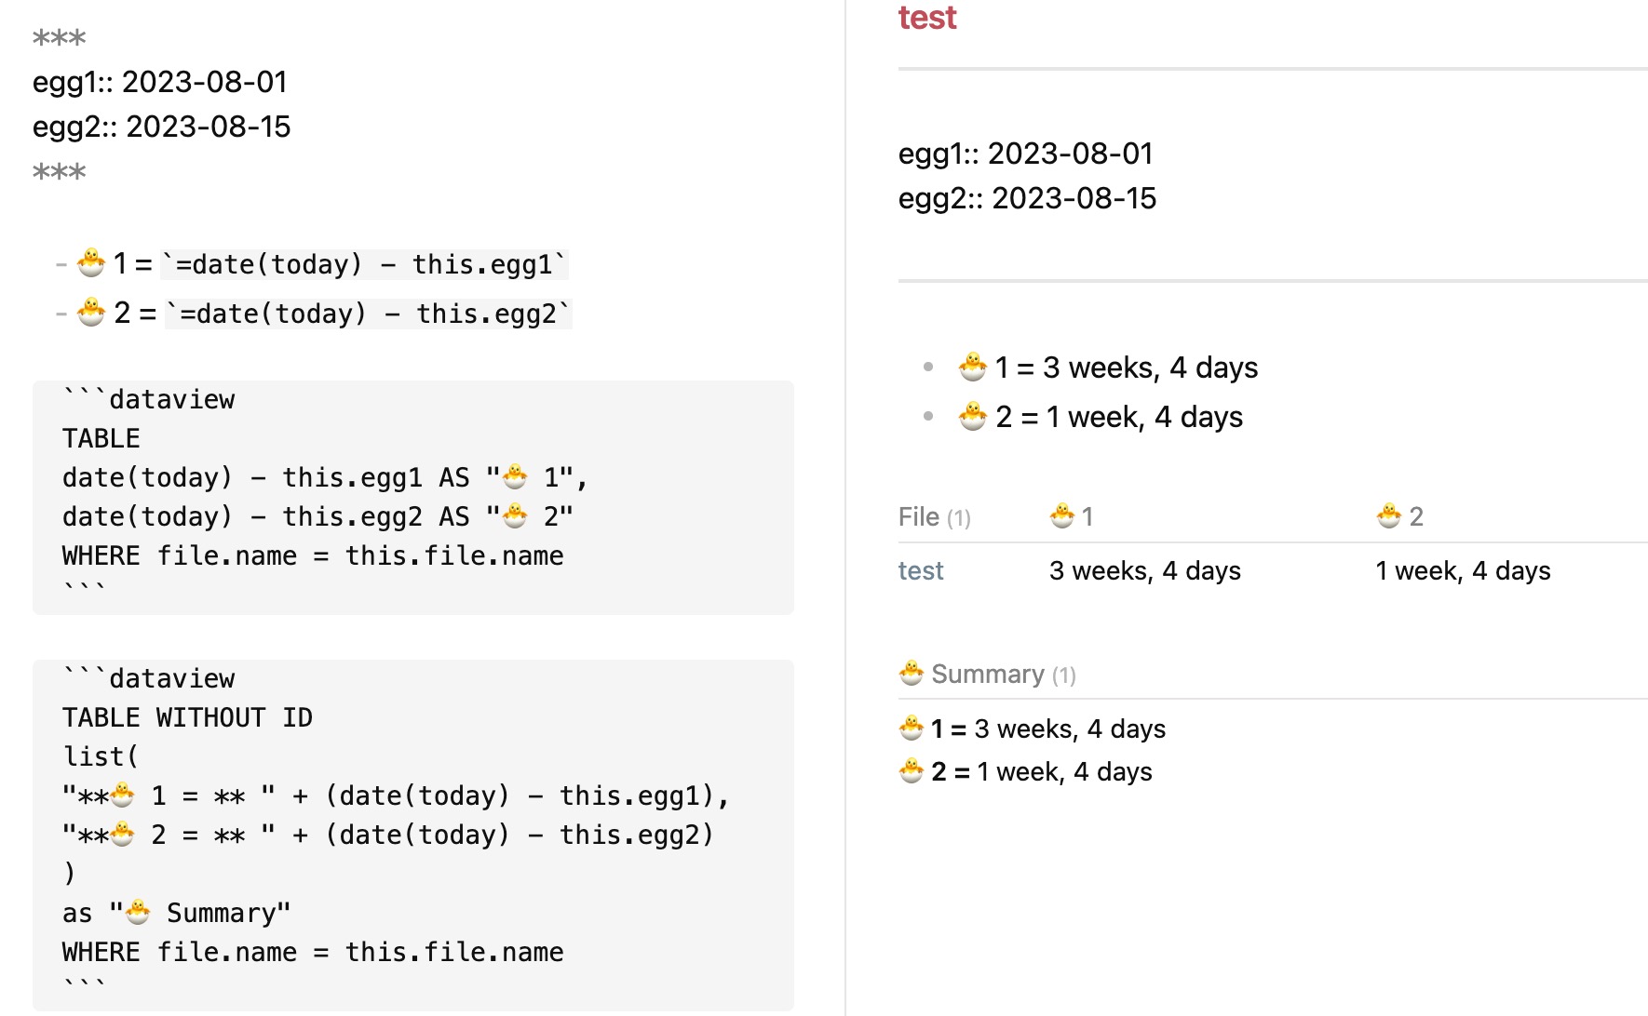The height and width of the screenshot is (1016, 1648).
Task: Place cursor on egg1:: 2023-08-01 editor line
Action: pyautogui.click(x=159, y=82)
